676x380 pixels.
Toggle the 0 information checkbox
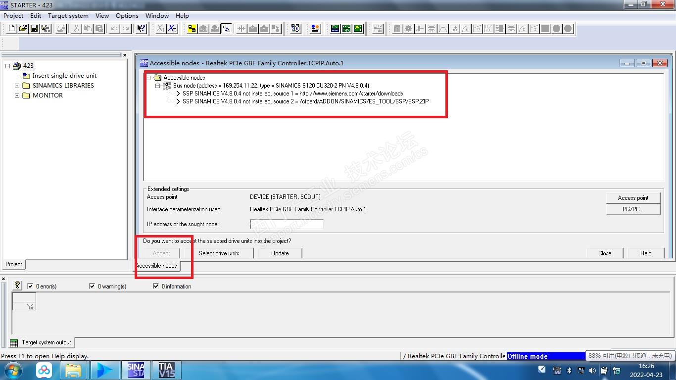click(156, 286)
